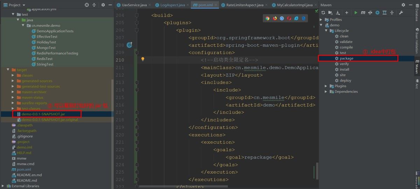Select the install lifecycle goal
Screen dimensions: 420x189
click(x=344, y=69)
